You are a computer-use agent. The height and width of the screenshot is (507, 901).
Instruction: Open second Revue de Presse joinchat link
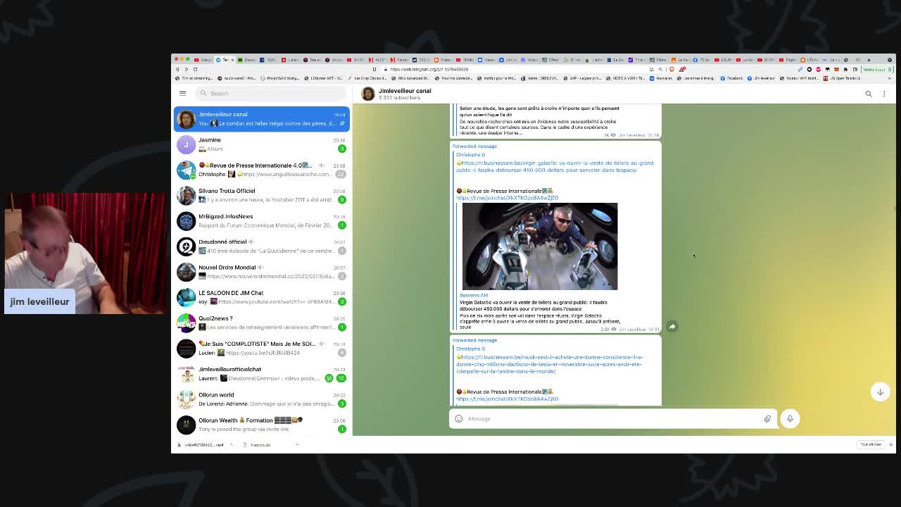[x=507, y=399]
